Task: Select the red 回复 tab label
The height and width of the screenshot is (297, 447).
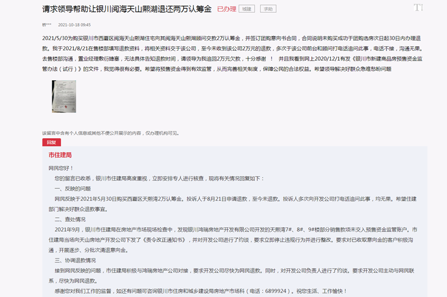Action: click(x=51, y=143)
